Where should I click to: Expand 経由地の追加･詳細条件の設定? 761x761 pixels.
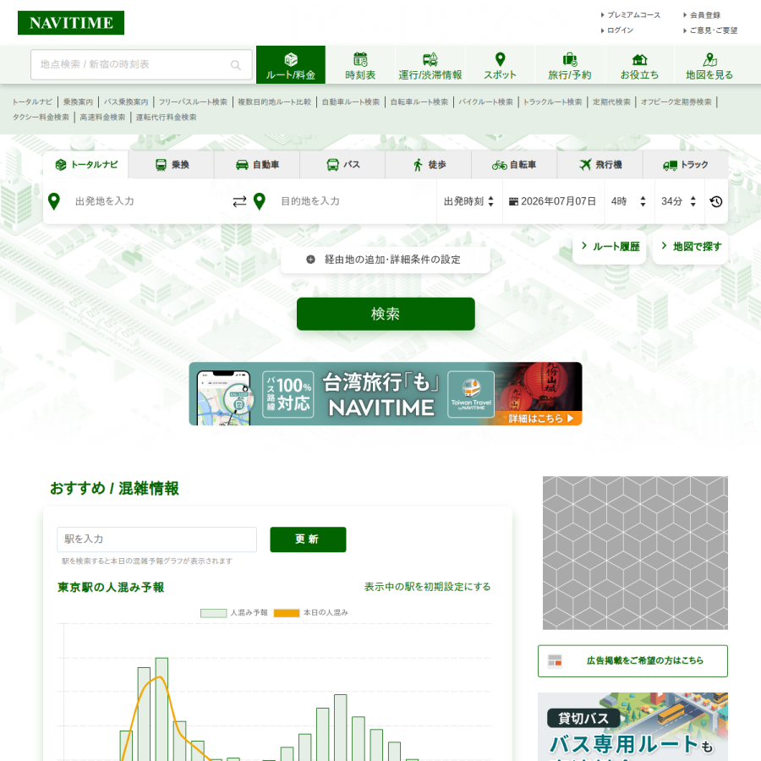(x=385, y=260)
